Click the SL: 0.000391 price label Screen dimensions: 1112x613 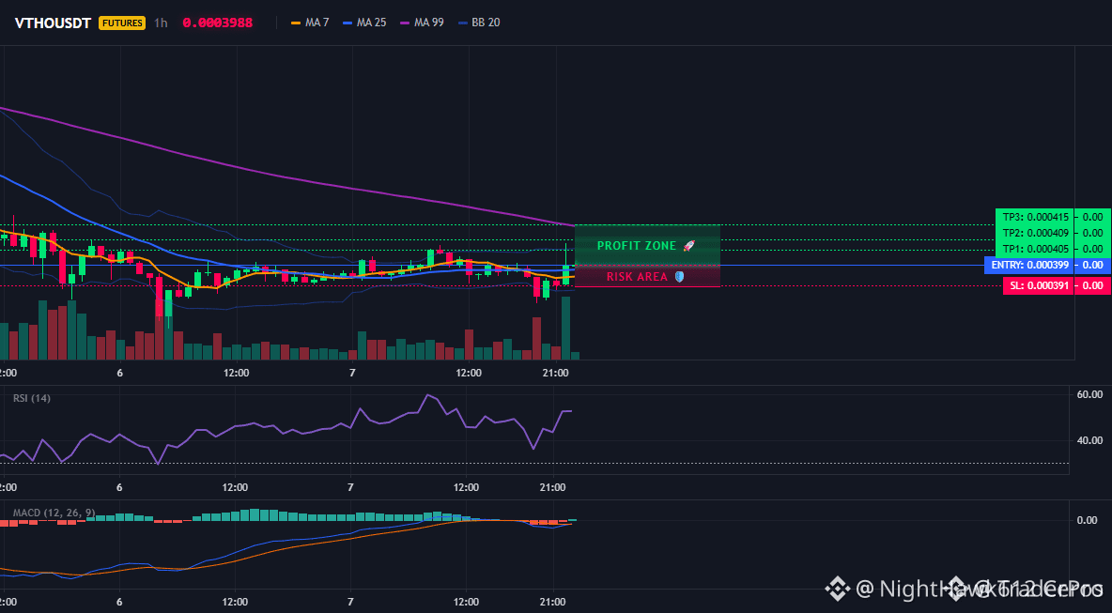click(1038, 285)
